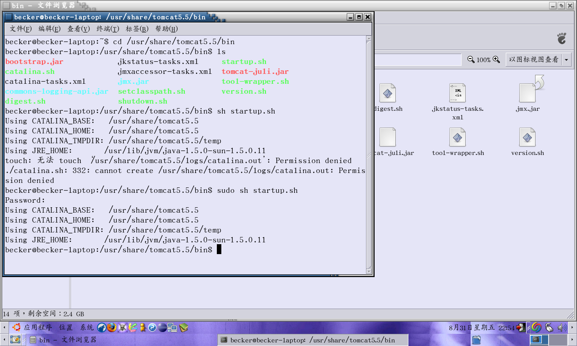Click the zoom out magnifier in file browser
This screenshot has height=346, width=577.
(x=471, y=59)
